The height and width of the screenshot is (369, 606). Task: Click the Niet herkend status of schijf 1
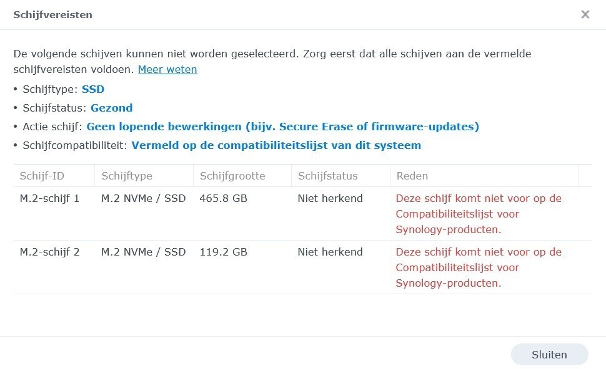tap(330, 198)
